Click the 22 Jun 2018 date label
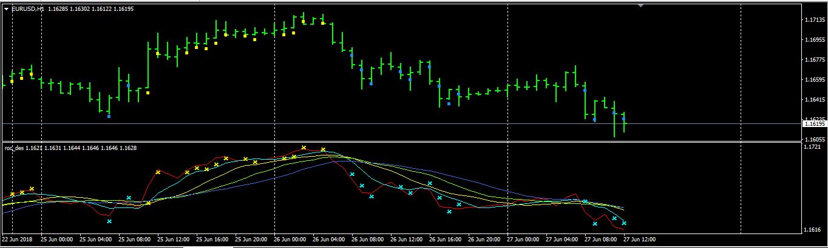This screenshot has width=828, height=248. [18, 240]
